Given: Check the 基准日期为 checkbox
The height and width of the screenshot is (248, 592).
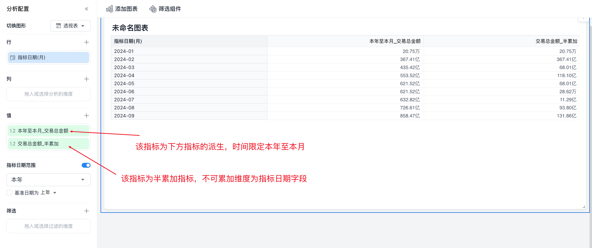Looking at the screenshot, I should [x=9, y=193].
